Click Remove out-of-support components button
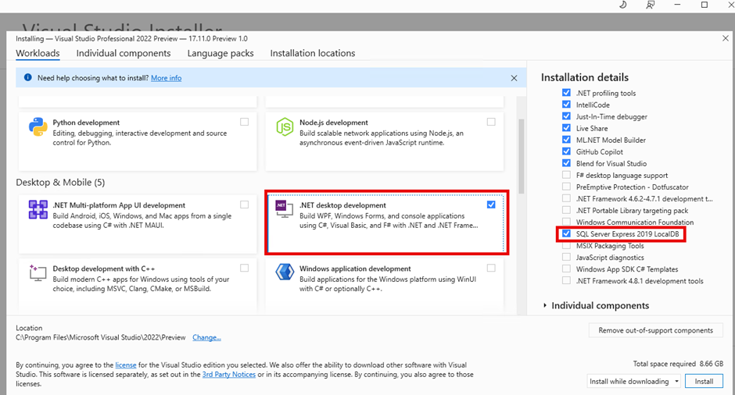 655,330
